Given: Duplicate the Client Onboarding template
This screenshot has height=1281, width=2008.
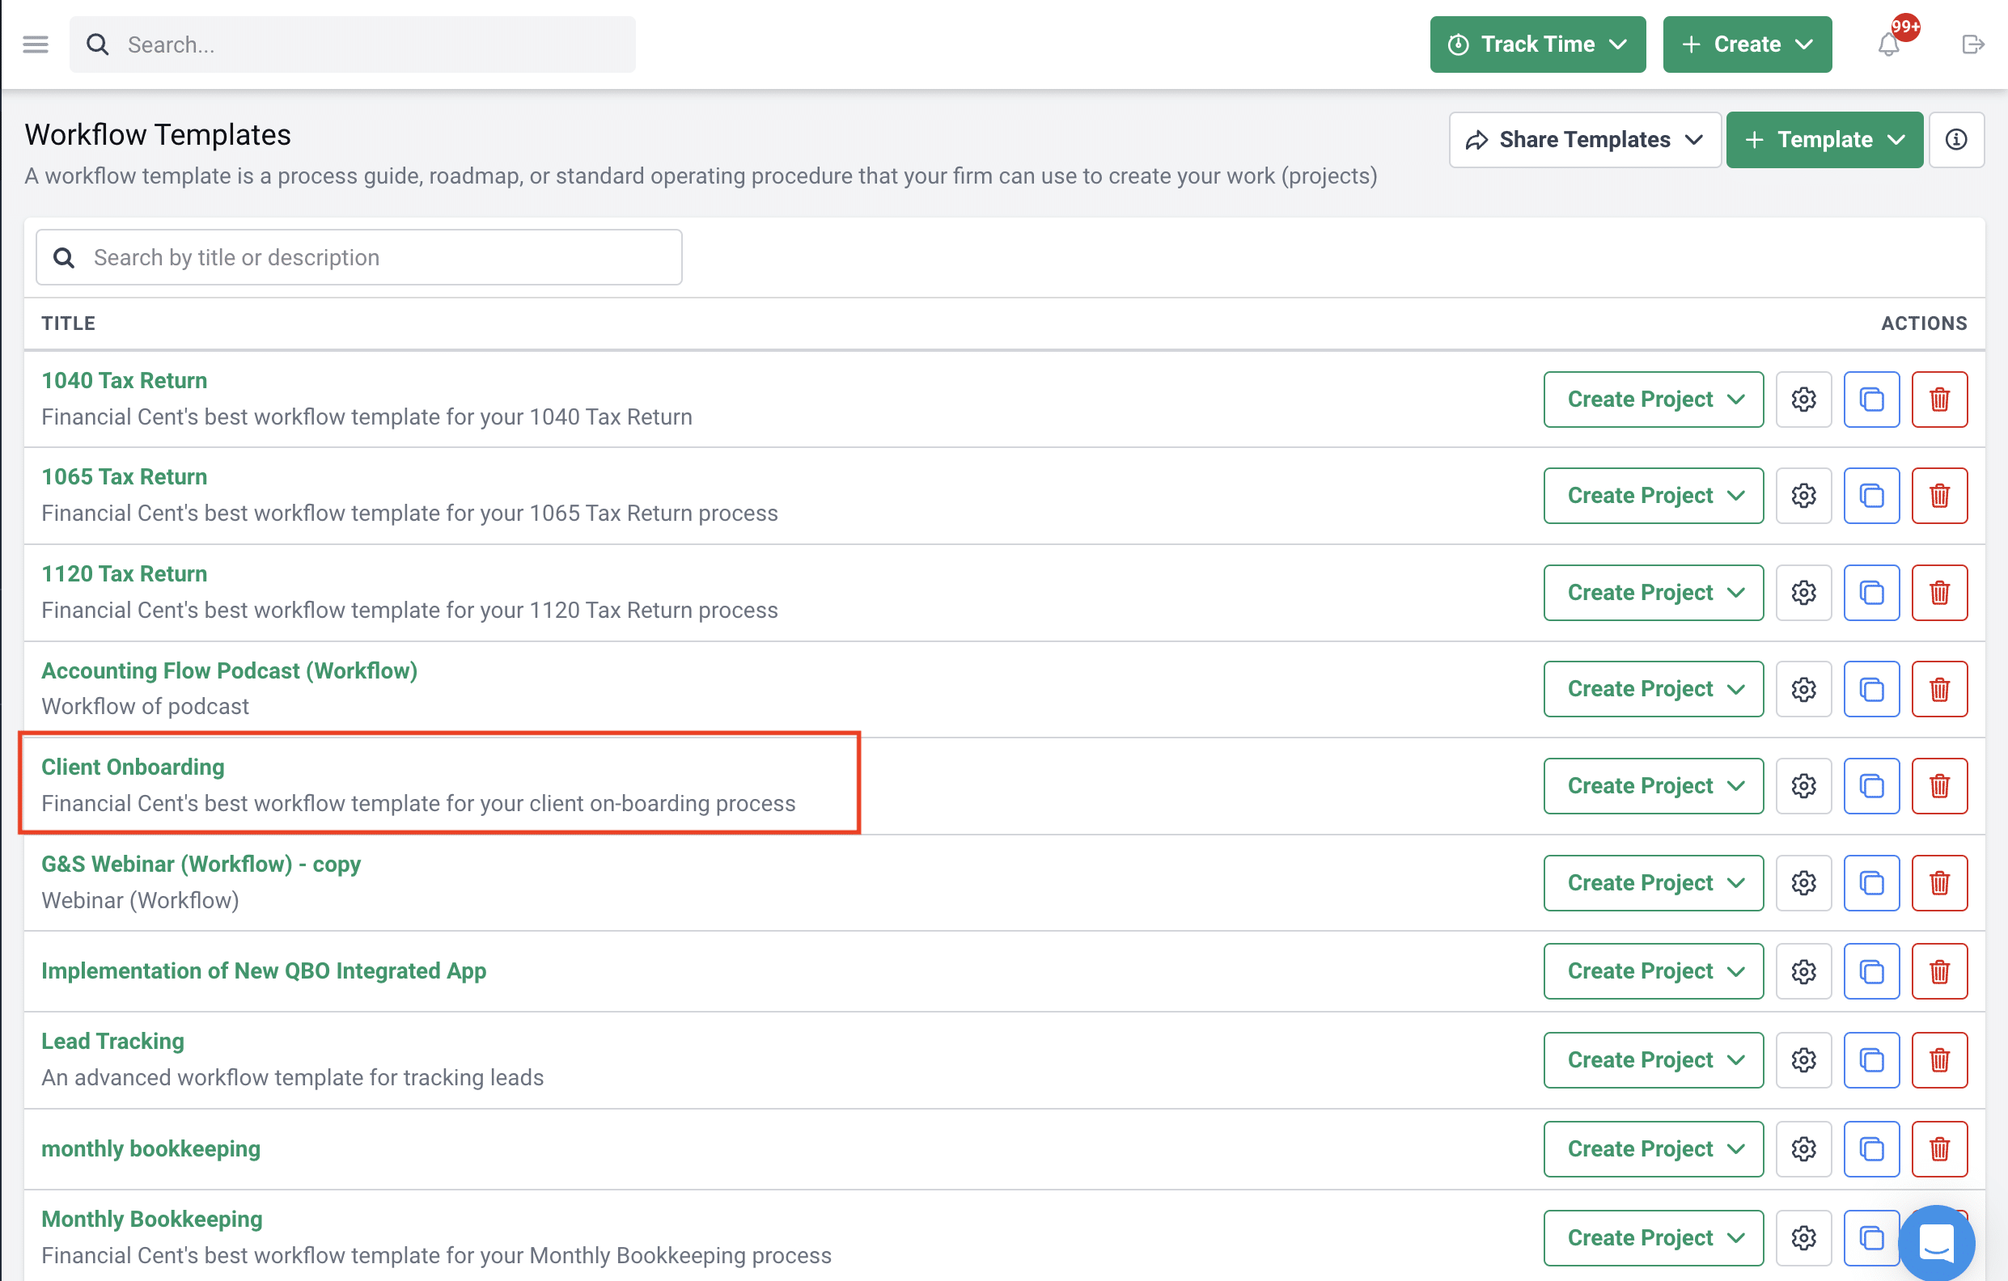Looking at the screenshot, I should (1871, 786).
